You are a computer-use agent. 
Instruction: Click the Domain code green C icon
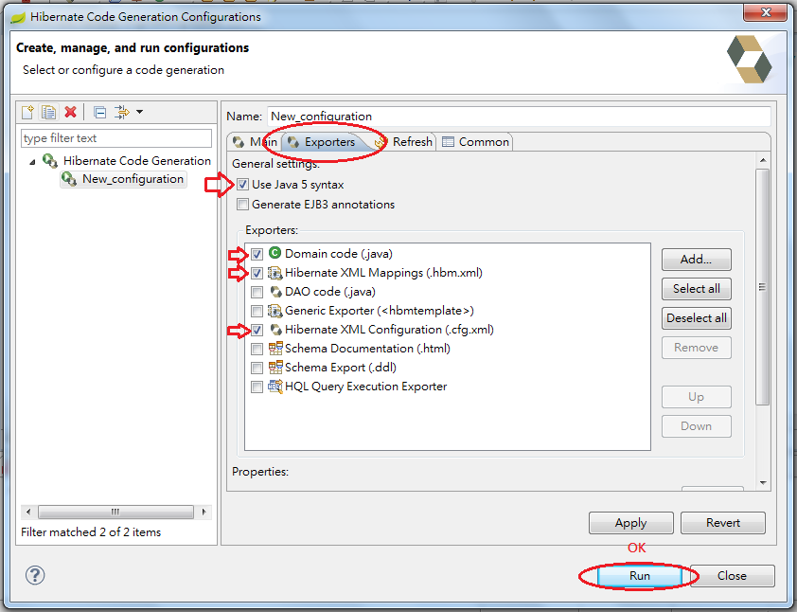click(x=275, y=253)
